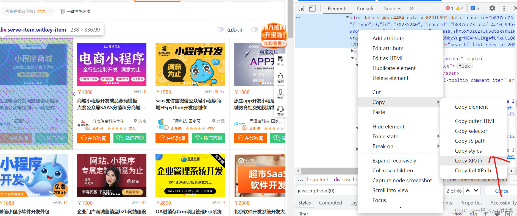Image resolution: width=517 pixels, height=216 pixels.
Task: Choose Scroll into view
Action: 401,190
